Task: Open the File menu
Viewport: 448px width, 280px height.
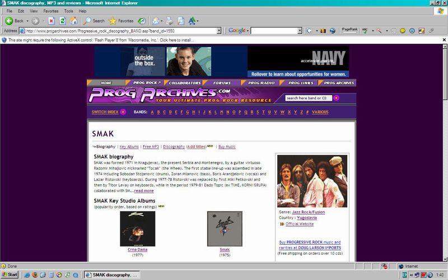Action: pos(10,11)
